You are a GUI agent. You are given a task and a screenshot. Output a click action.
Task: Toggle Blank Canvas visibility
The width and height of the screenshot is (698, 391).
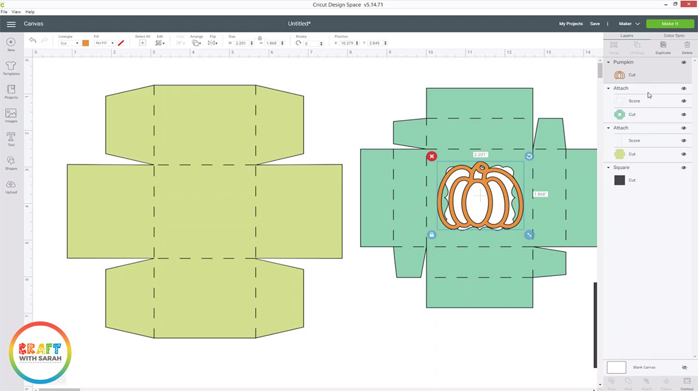684,368
